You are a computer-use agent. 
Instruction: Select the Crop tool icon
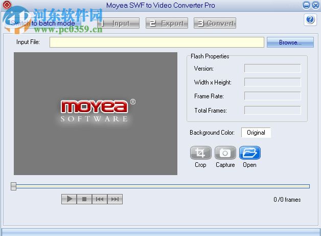pos(200,153)
